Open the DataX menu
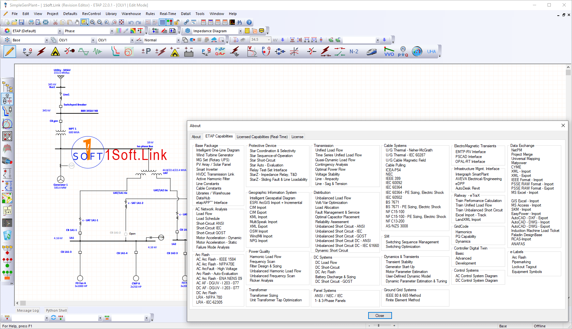Screen dimensions: 572x329 pyautogui.click(x=186, y=14)
